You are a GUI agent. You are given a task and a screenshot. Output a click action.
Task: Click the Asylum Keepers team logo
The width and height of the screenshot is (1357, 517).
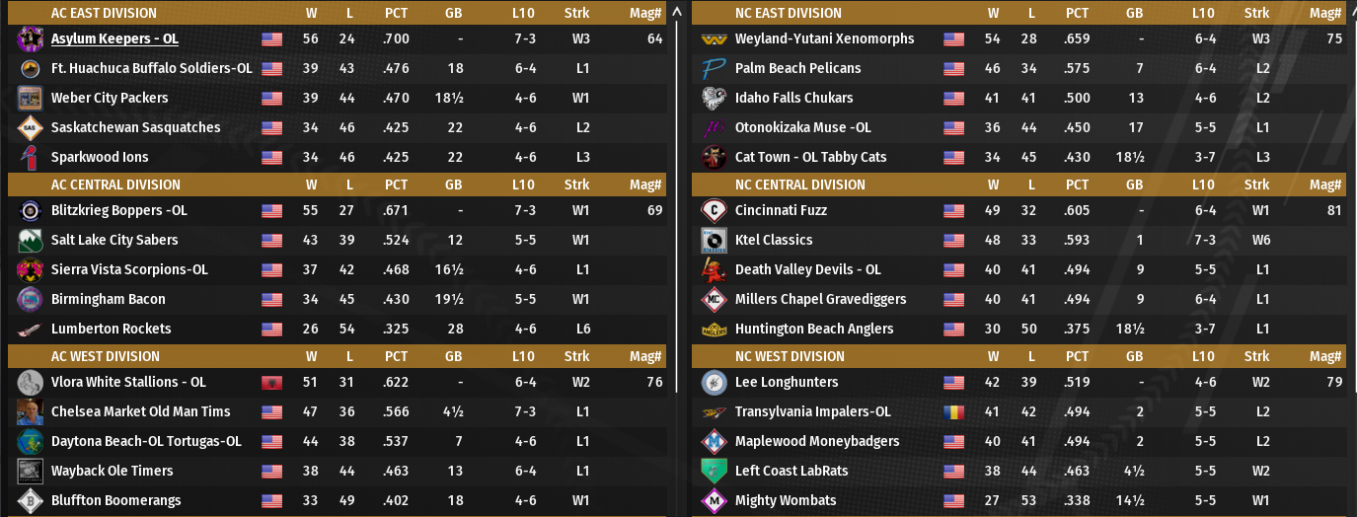click(30, 39)
